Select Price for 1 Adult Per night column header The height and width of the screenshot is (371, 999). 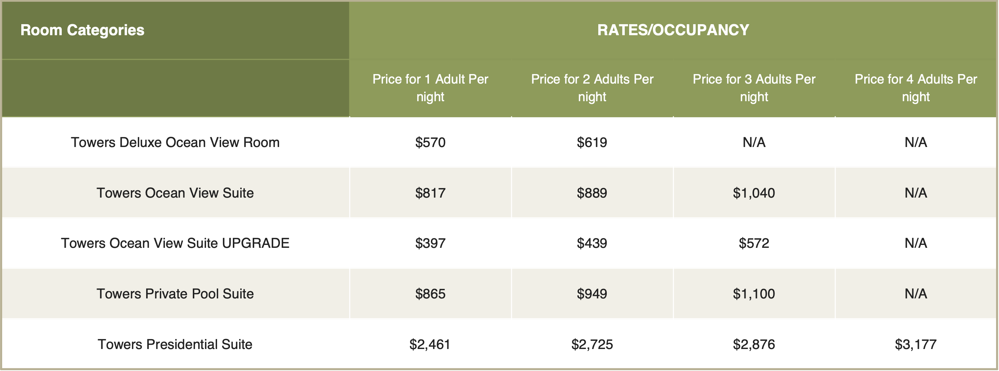pyautogui.click(x=430, y=88)
